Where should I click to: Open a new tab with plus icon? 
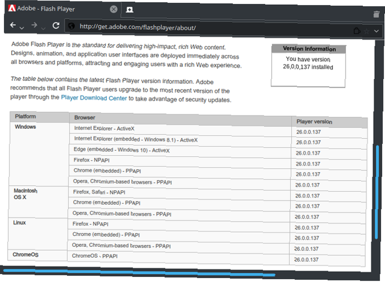tap(129, 10)
